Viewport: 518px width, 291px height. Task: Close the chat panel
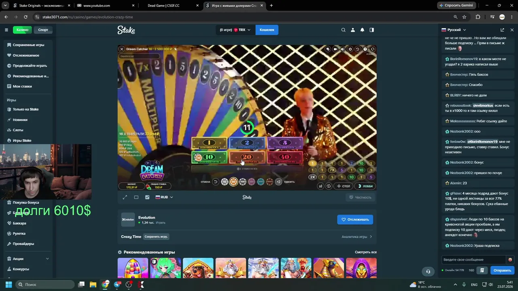tap(512, 30)
